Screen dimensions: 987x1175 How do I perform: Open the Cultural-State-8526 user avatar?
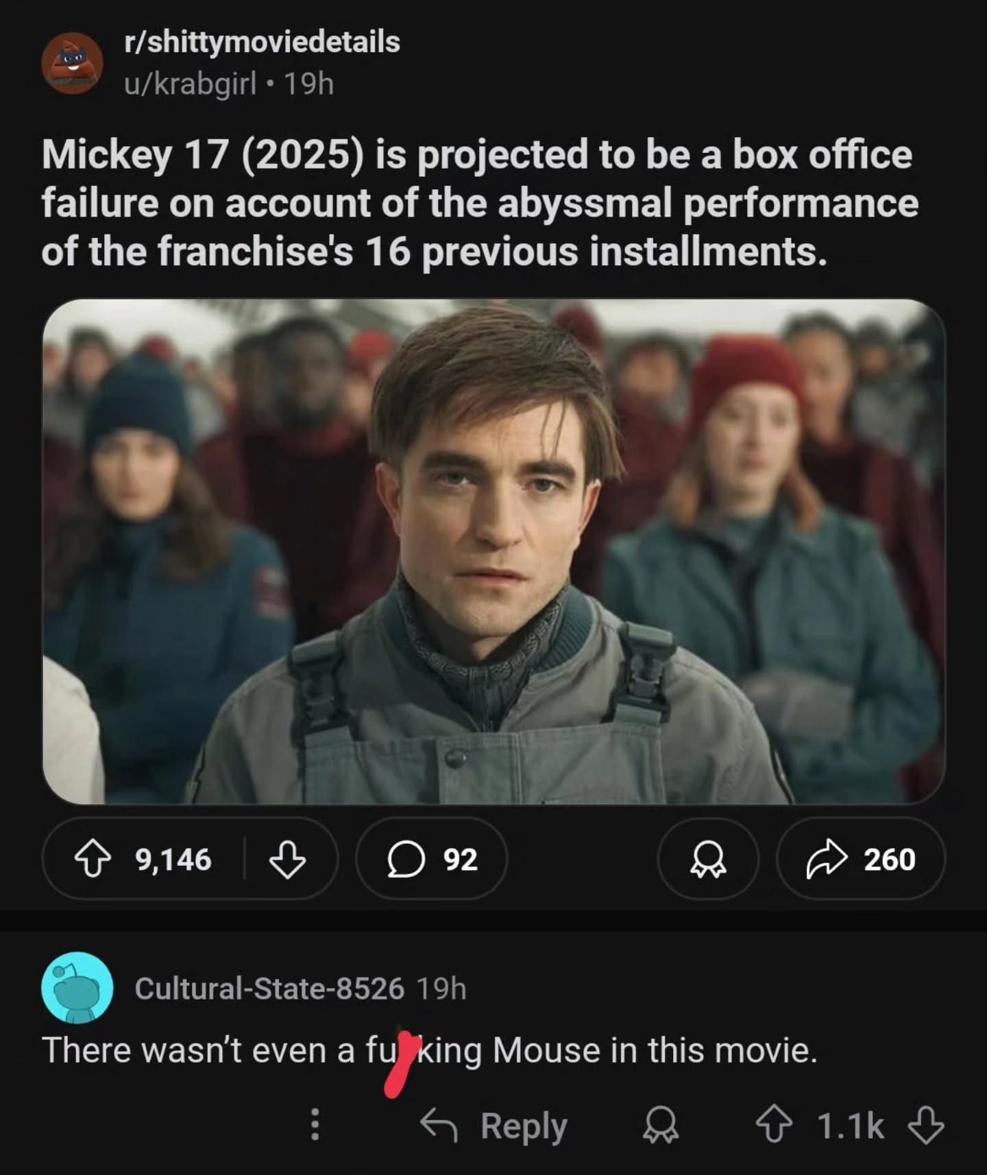pyautogui.click(x=77, y=988)
